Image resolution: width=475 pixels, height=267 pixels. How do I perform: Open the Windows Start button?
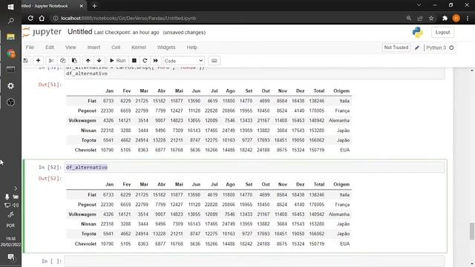pyautogui.click(x=10, y=6)
